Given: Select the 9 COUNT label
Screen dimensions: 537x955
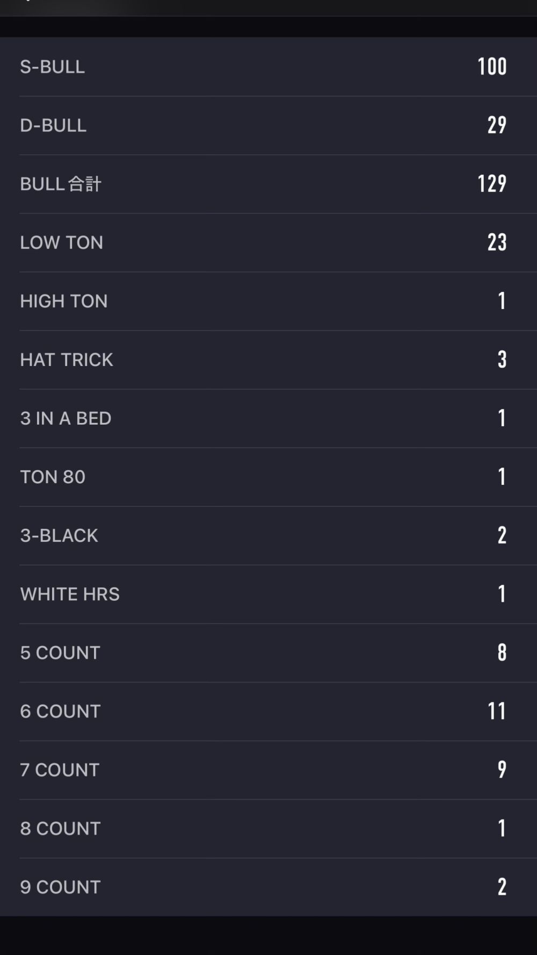Looking at the screenshot, I should 60,887.
